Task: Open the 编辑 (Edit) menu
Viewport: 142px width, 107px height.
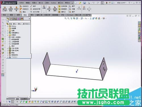Action: click(x=28, y=3)
